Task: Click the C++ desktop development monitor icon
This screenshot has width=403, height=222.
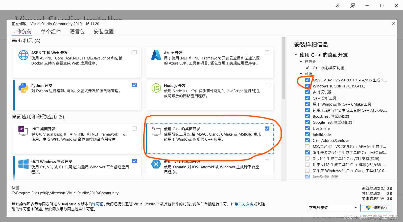Action: pos(156,131)
